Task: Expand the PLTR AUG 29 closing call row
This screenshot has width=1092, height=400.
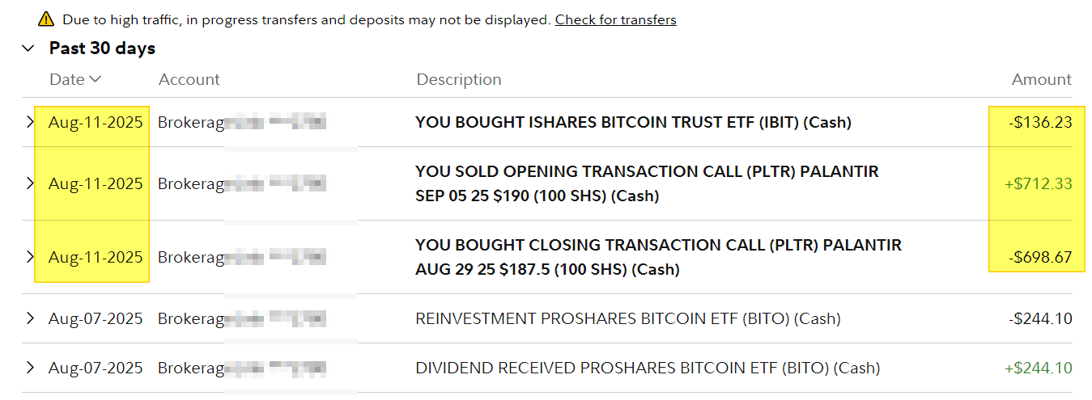Action: click(31, 257)
